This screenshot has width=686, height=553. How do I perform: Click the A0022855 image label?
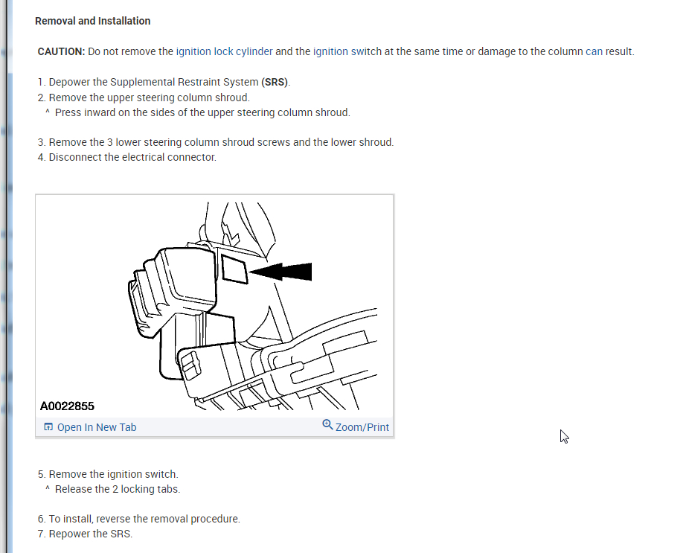67,406
